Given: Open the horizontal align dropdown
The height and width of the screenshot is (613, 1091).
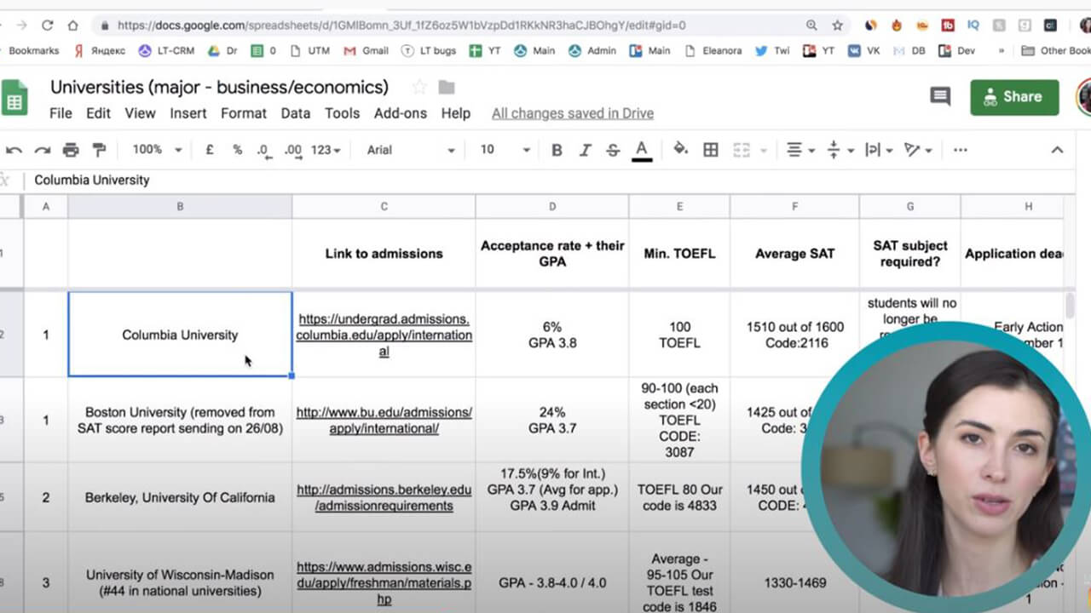Looking at the screenshot, I should (x=799, y=150).
